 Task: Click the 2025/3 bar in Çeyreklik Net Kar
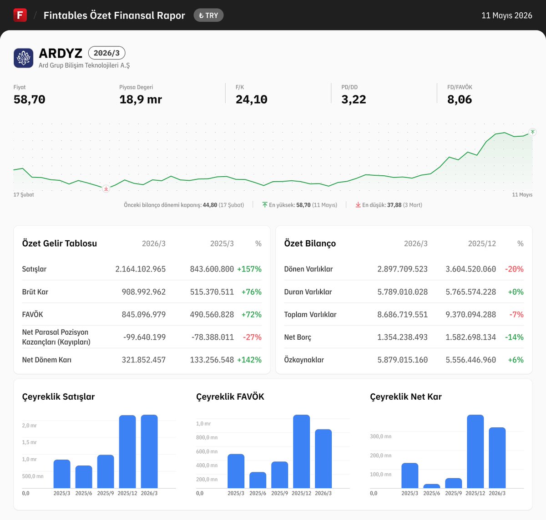coord(410,476)
